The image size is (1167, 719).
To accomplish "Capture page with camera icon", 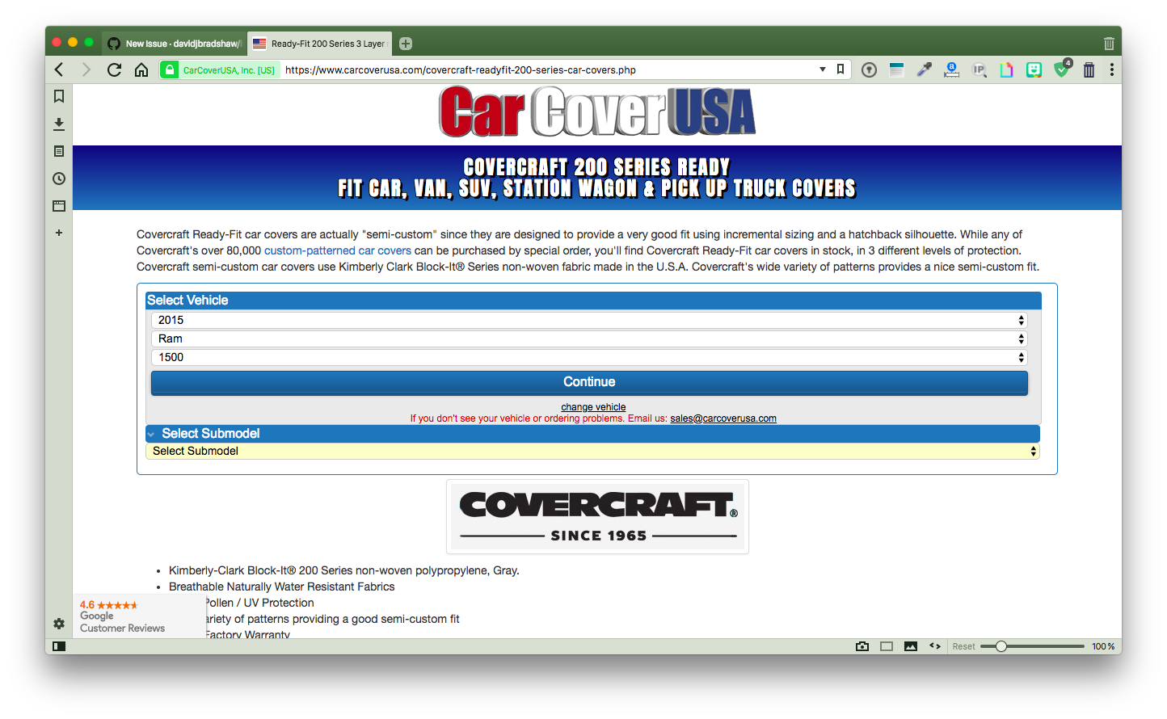I will click(862, 646).
